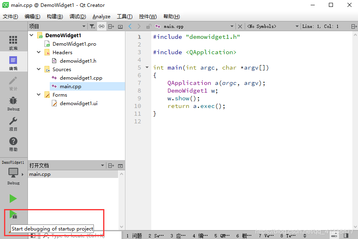Viewport: 358px width, 239px height.
Task: Toggle progress details button in status bar
Action: [x=334, y=236]
